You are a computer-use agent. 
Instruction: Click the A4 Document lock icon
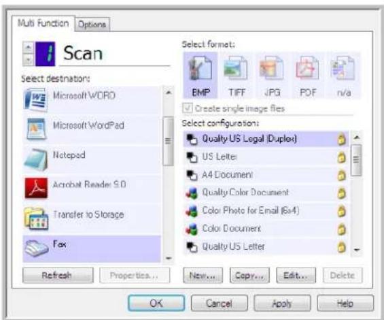click(341, 175)
